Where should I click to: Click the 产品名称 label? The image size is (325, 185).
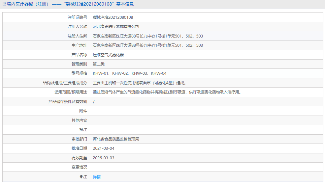(79, 55)
